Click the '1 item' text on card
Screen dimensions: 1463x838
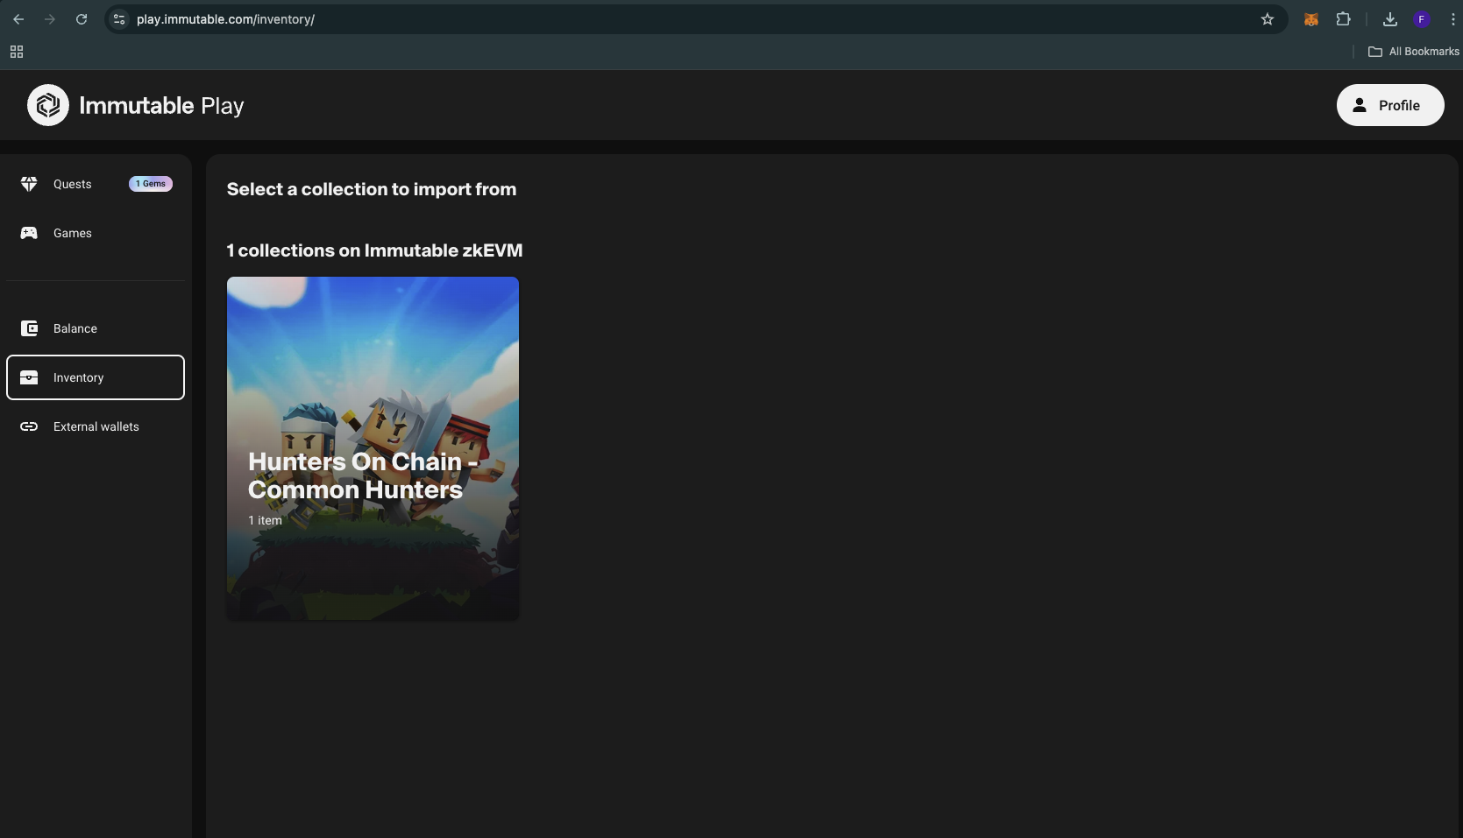point(265,520)
